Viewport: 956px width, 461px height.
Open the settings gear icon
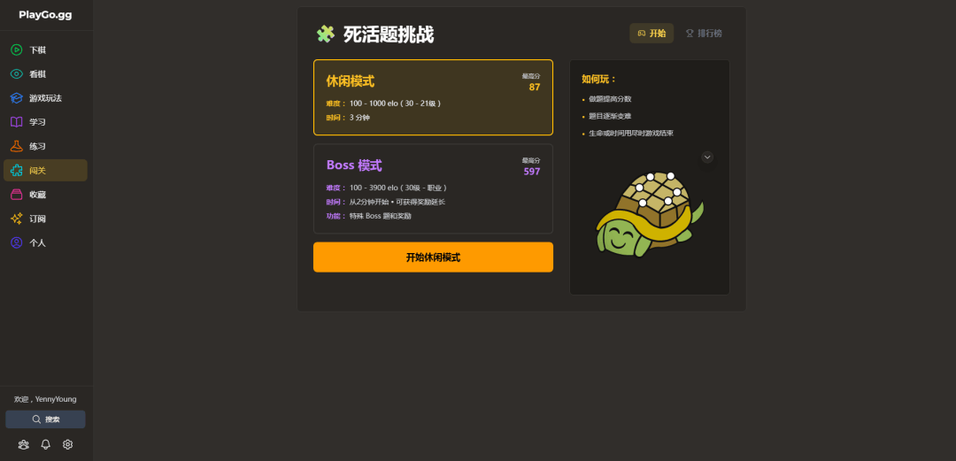(67, 444)
